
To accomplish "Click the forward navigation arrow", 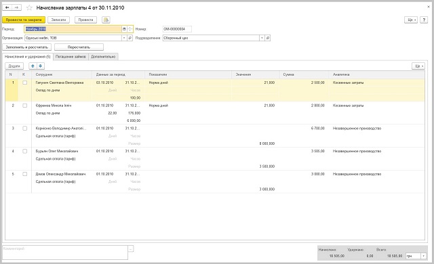I will click(16, 7).
